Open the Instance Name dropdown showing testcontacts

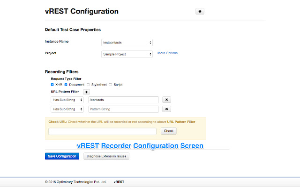click(127, 43)
